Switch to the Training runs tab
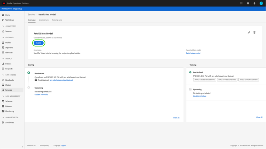266x149 pixels. click(x=57, y=20)
